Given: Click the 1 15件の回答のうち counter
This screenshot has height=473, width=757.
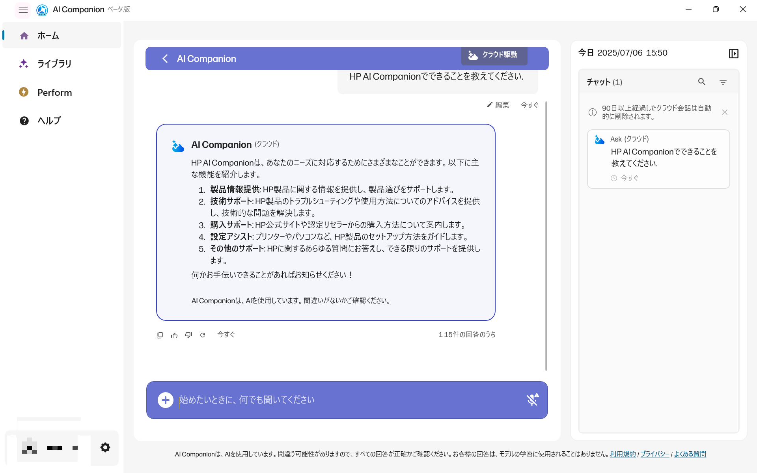Looking at the screenshot, I should (x=467, y=335).
